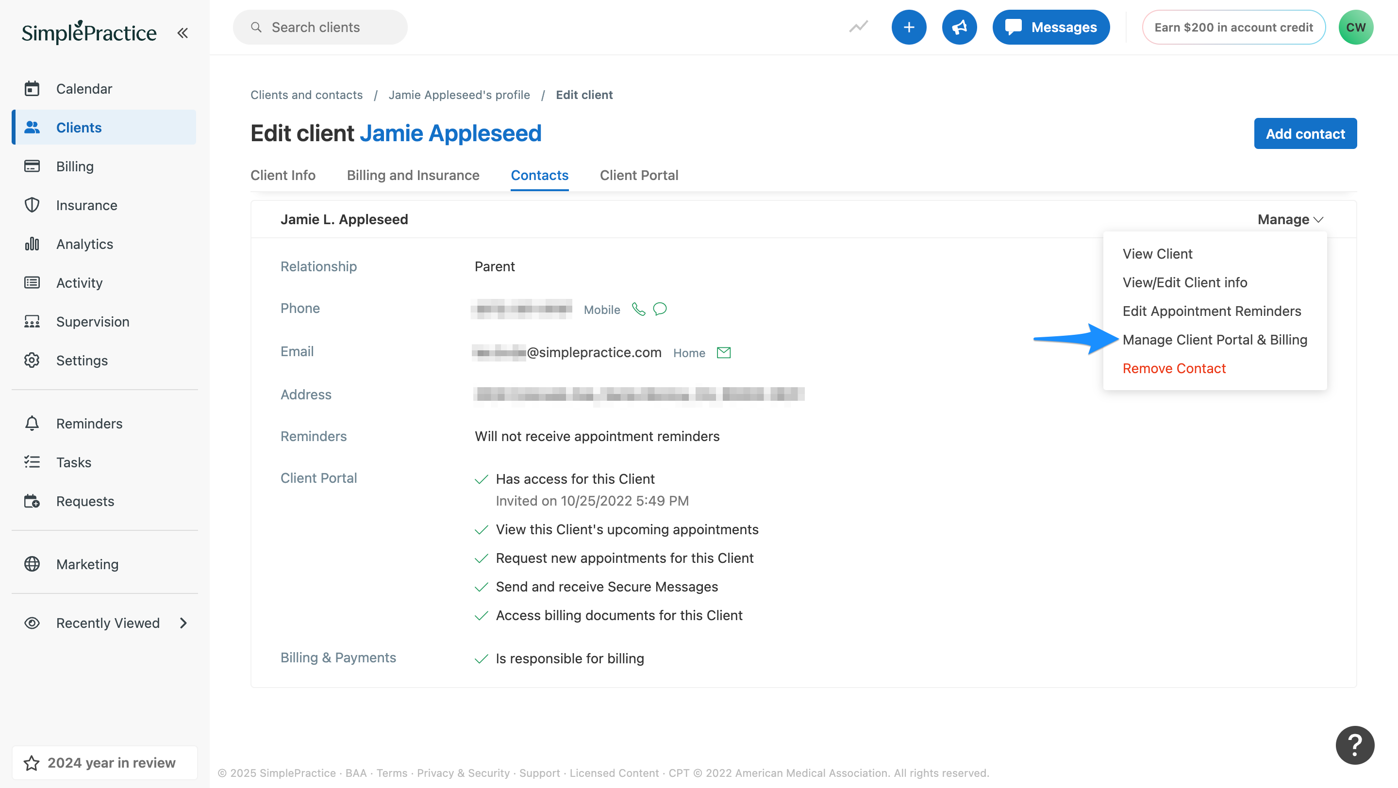Open the help question mark button
Viewport: 1398px width, 788px height.
[x=1355, y=745]
